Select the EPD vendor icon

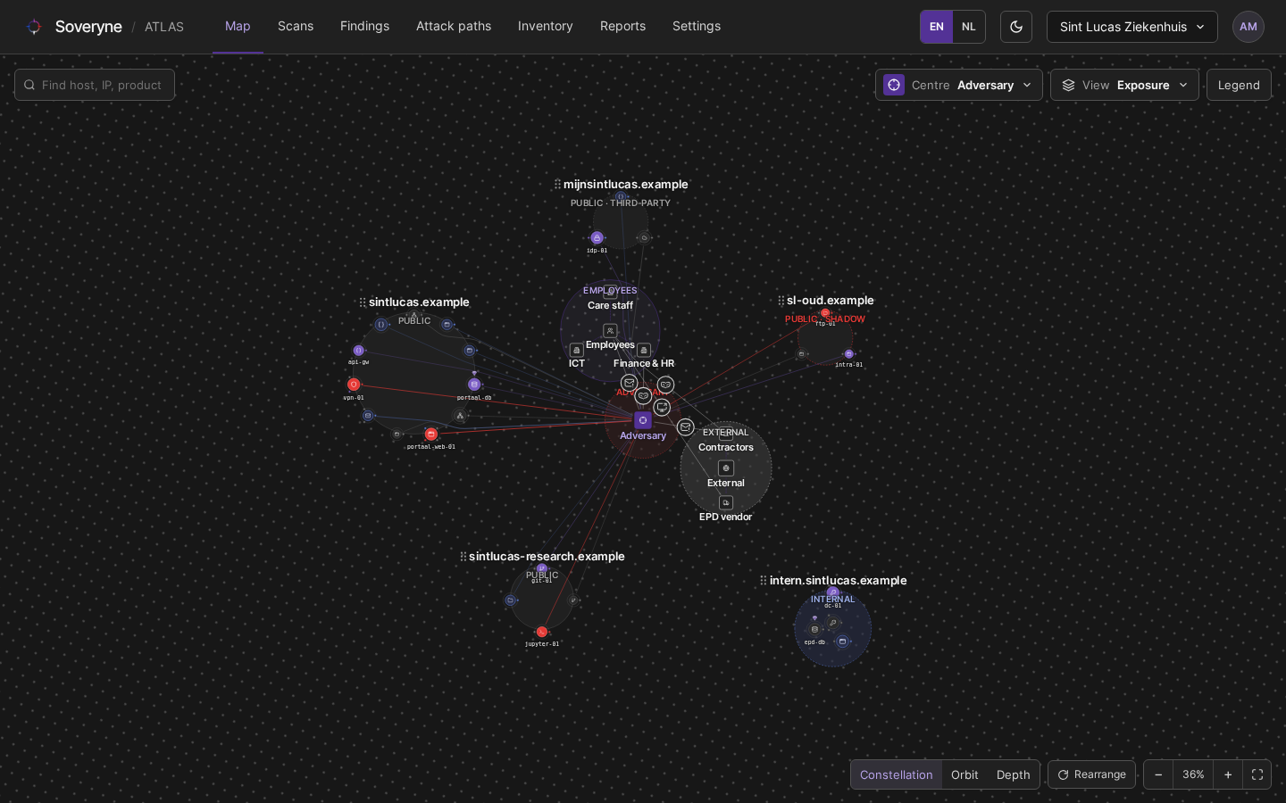pos(726,503)
